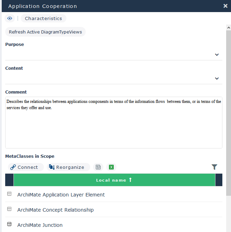This screenshot has height=232, width=231.
Task: Expand the Content section chevron
Action: click(217, 78)
